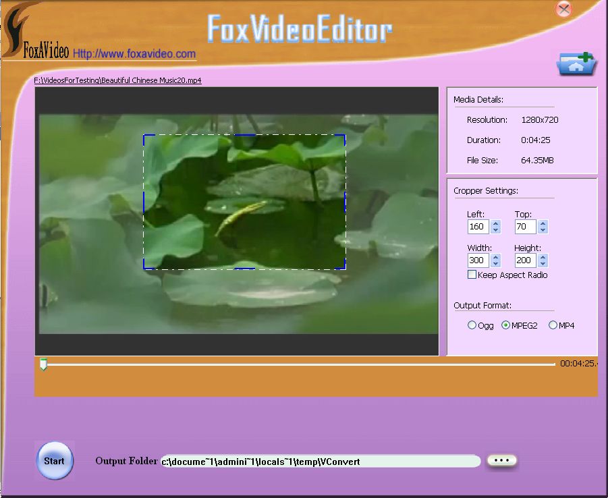The width and height of the screenshot is (608, 498).
Task: Open the add video folder icon
Action: 576,63
